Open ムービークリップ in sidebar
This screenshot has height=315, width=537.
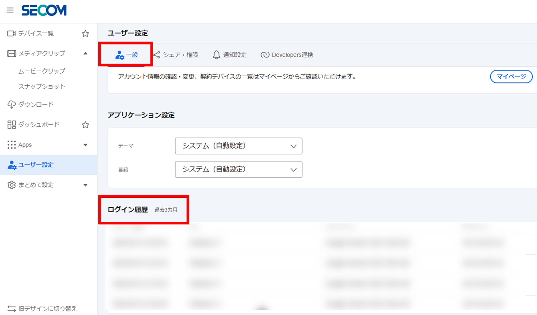point(42,71)
